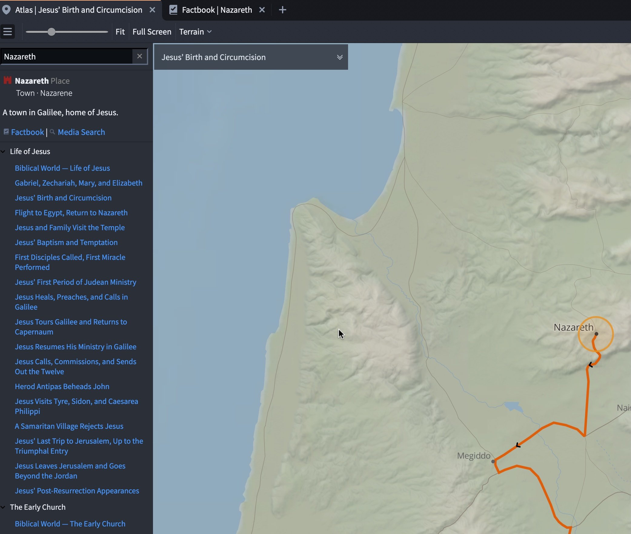
Task: Open the Media Search link
Action: [81, 132]
